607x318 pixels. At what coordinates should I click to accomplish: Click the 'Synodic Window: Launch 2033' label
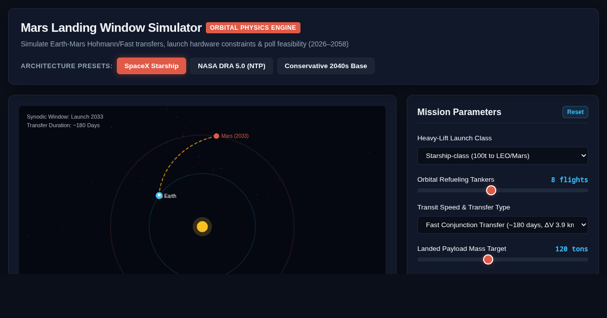click(x=65, y=117)
